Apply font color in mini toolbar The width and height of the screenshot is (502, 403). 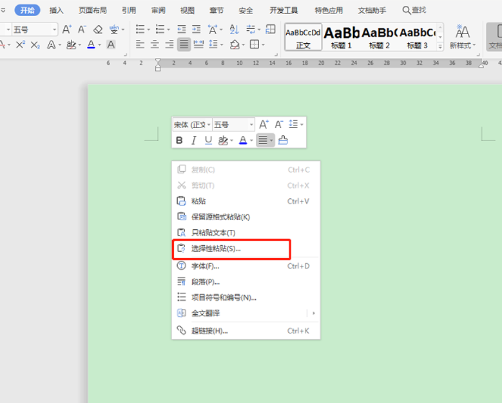pyautogui.click(x=243, y=140)
